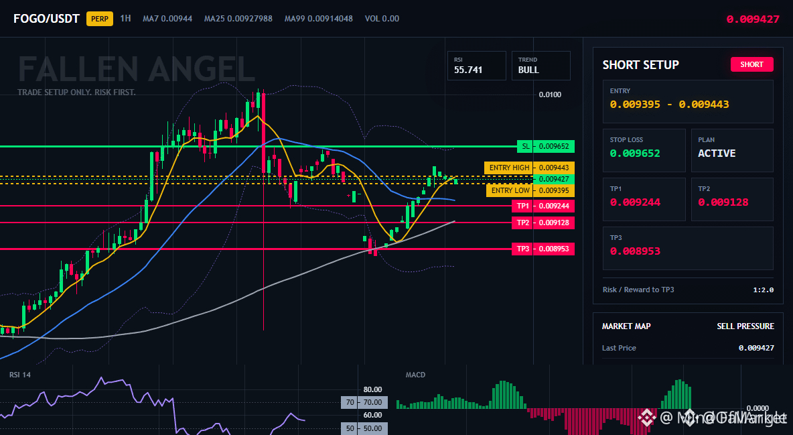Click the 0.009244 TP1 price tag
The height and width of the screenshot is (435, 793).
coord(554,206)
